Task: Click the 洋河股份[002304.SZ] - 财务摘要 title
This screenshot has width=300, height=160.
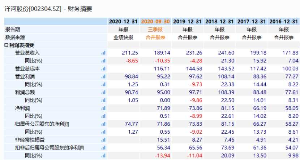Action: click(x=48, y=9)
